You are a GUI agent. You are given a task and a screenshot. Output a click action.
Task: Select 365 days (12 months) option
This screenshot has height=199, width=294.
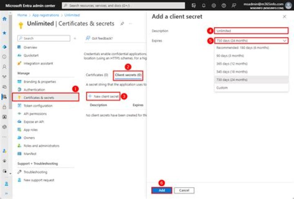(251, 64)
